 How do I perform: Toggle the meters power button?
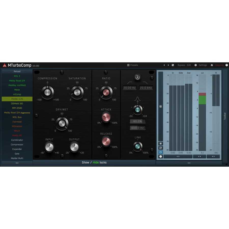[x=161, y=152]
